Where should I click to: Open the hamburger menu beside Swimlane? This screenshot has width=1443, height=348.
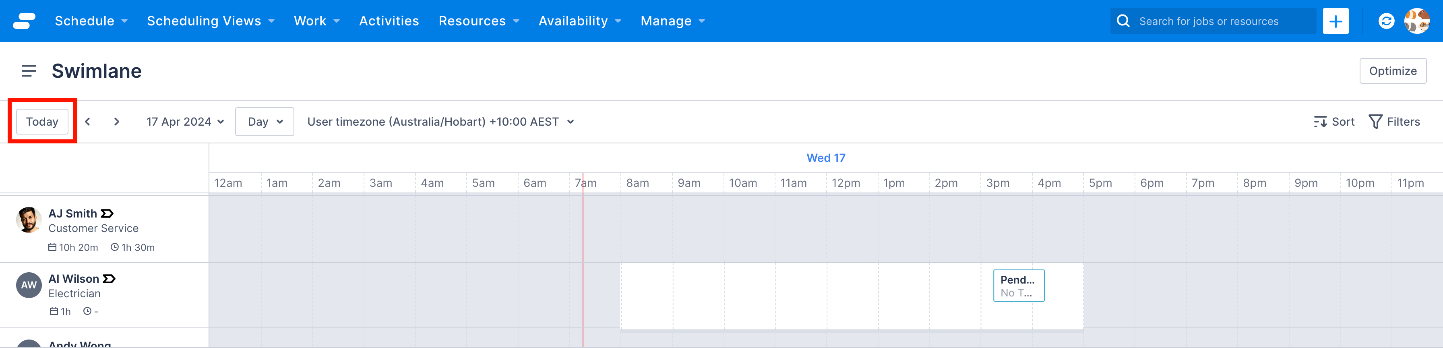[x=29, y=71]
